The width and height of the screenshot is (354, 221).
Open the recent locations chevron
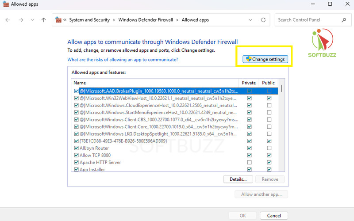coord(32,20)
